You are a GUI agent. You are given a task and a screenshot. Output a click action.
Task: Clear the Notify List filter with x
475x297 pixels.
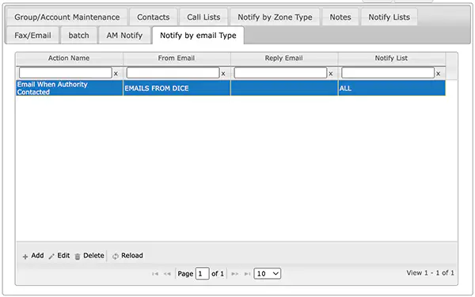coord(438,74)
